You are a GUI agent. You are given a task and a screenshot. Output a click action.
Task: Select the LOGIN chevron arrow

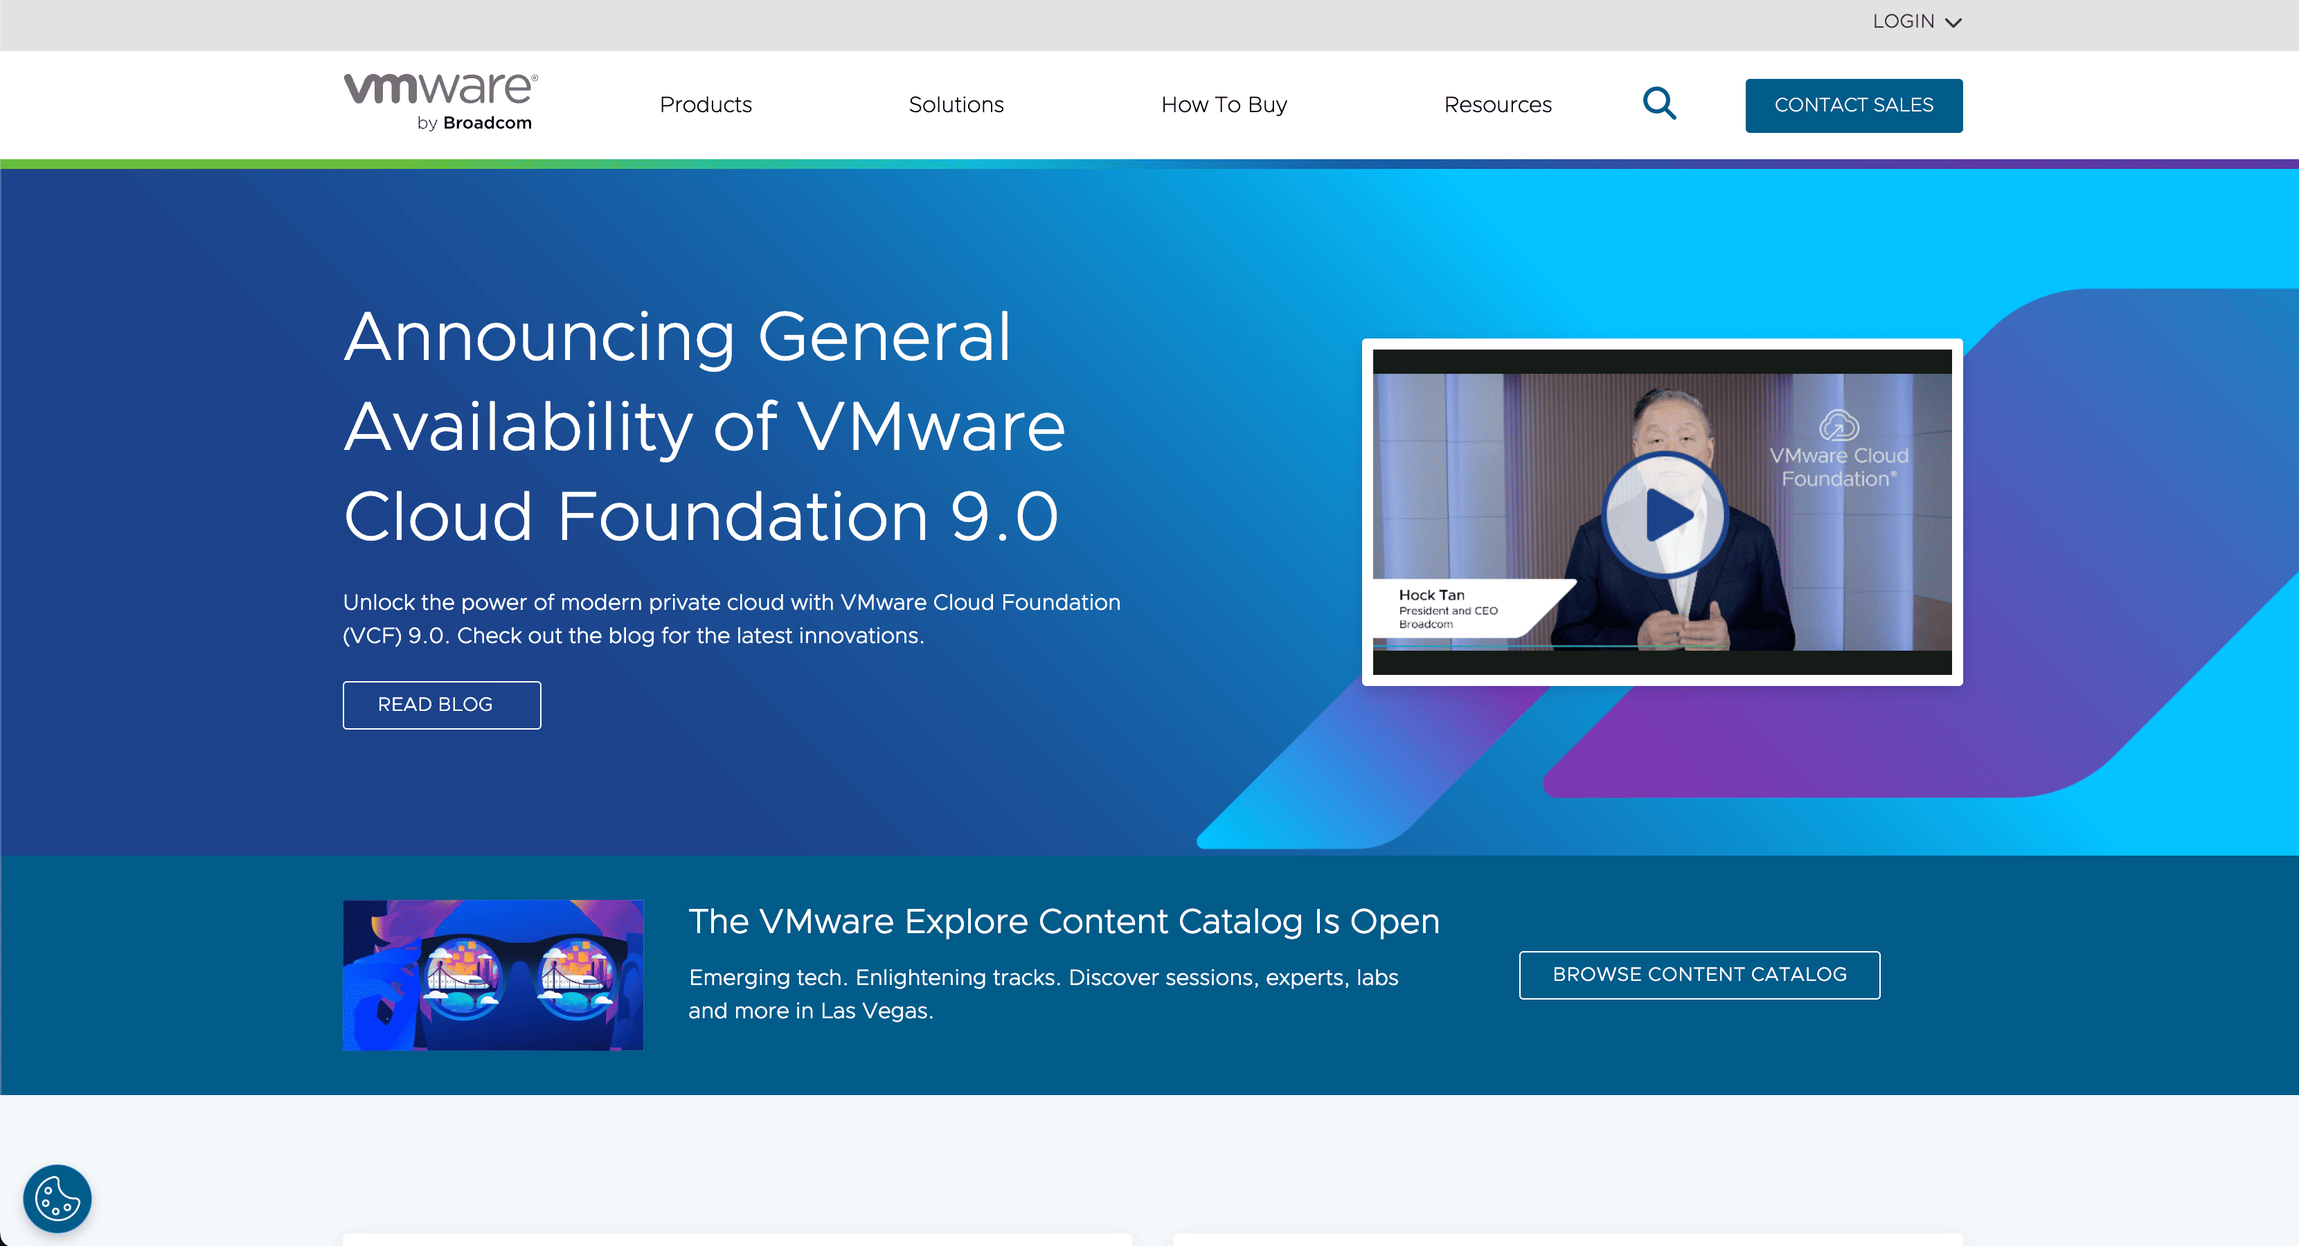pos(1953,21)
